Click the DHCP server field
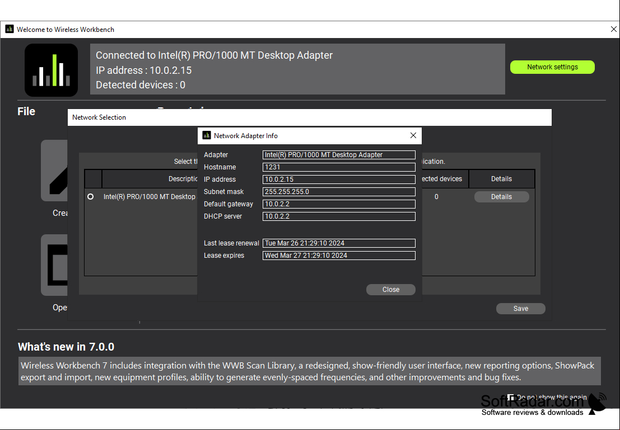 (339, 216)
